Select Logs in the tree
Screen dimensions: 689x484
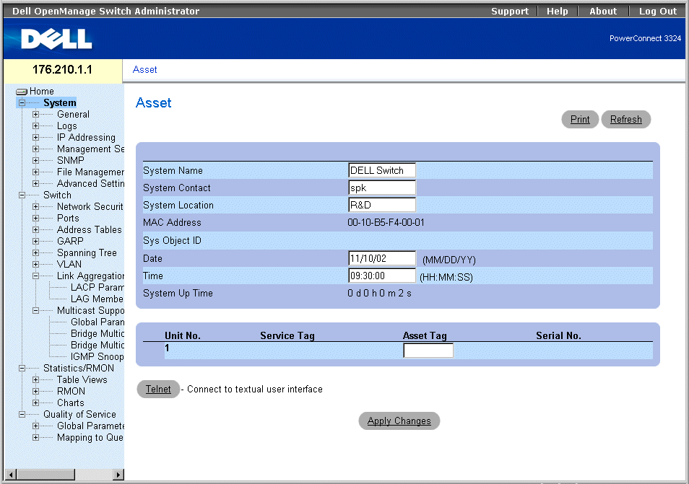tap(66, 126)
